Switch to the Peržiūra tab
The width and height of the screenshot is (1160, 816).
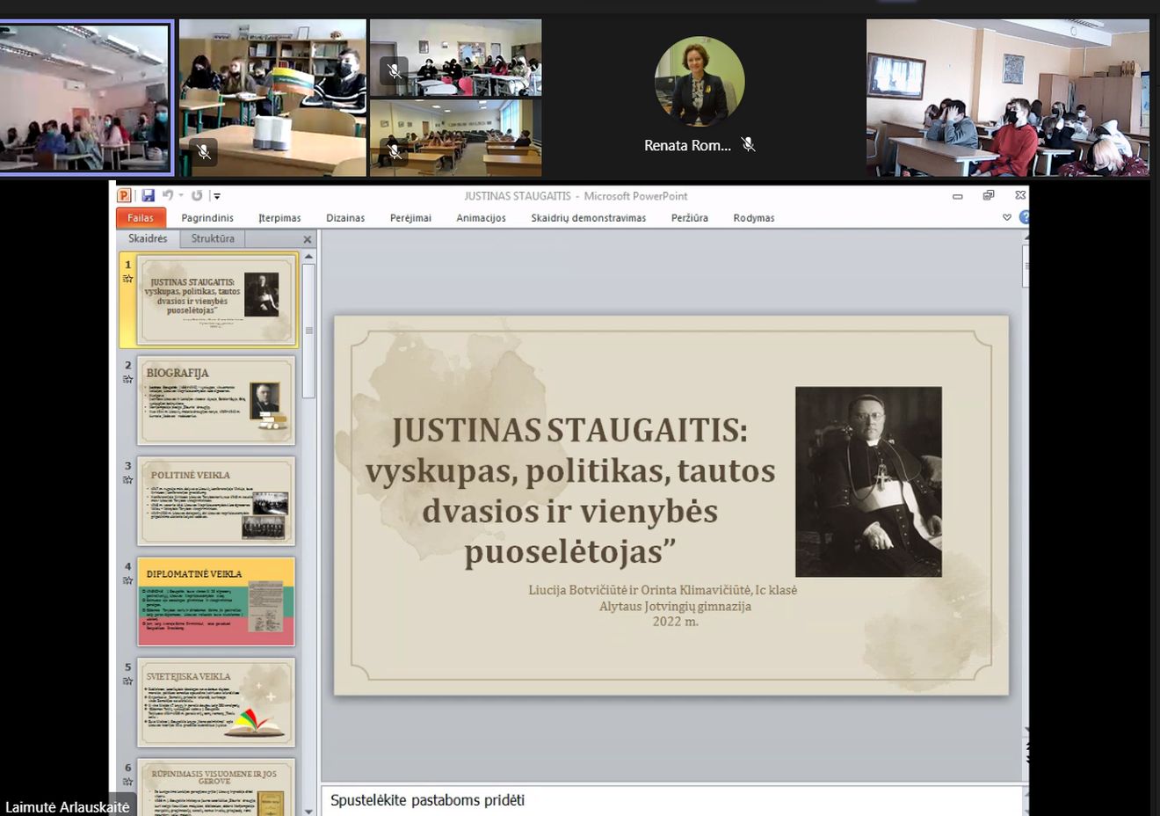pos(690,218)
